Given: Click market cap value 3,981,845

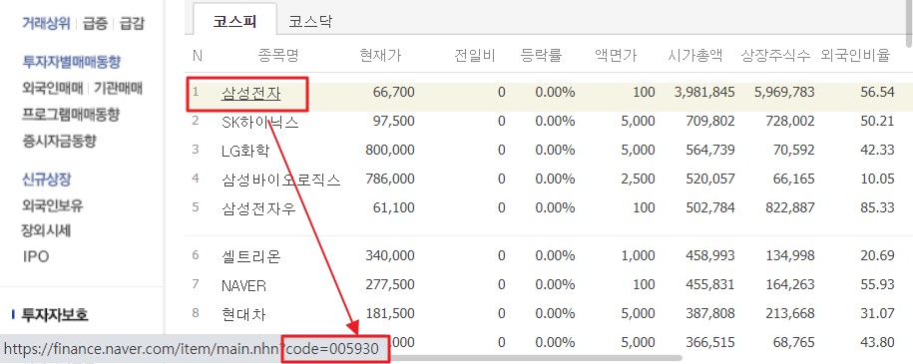Looking at the screenshot, I should pos(703,93).
